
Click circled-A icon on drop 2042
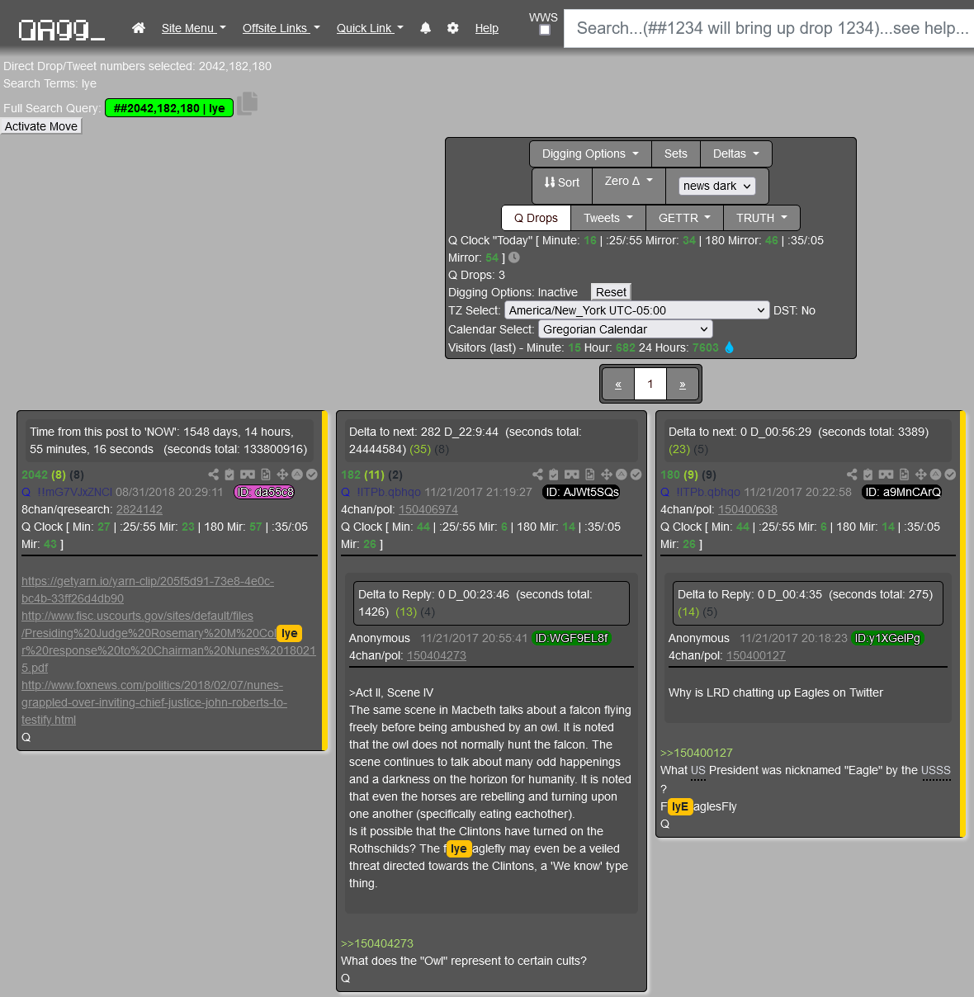[x=297, y=475]
